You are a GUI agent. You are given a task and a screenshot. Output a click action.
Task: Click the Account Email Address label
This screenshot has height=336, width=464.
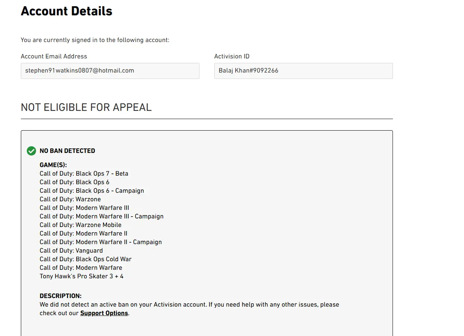tap(54, 56)
